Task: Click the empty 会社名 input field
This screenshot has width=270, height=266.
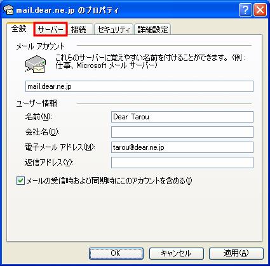Action: [x=182, y=132]
